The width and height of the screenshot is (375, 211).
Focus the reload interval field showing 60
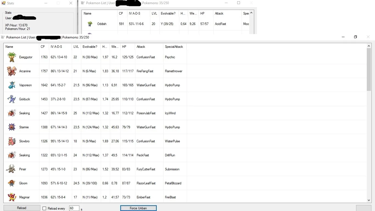click(74, 208)
